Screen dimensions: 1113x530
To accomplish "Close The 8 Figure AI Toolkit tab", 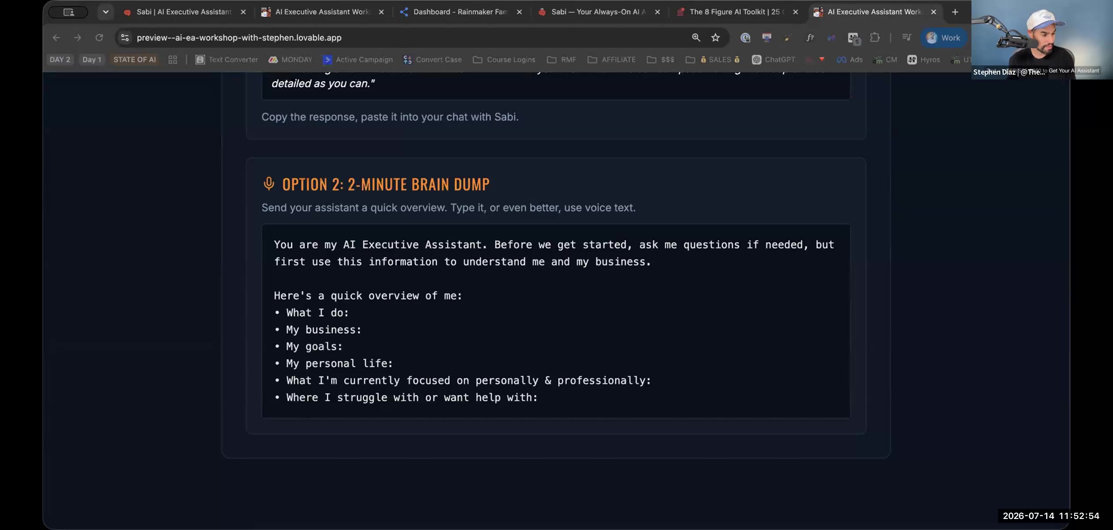I will click(795, 12).
